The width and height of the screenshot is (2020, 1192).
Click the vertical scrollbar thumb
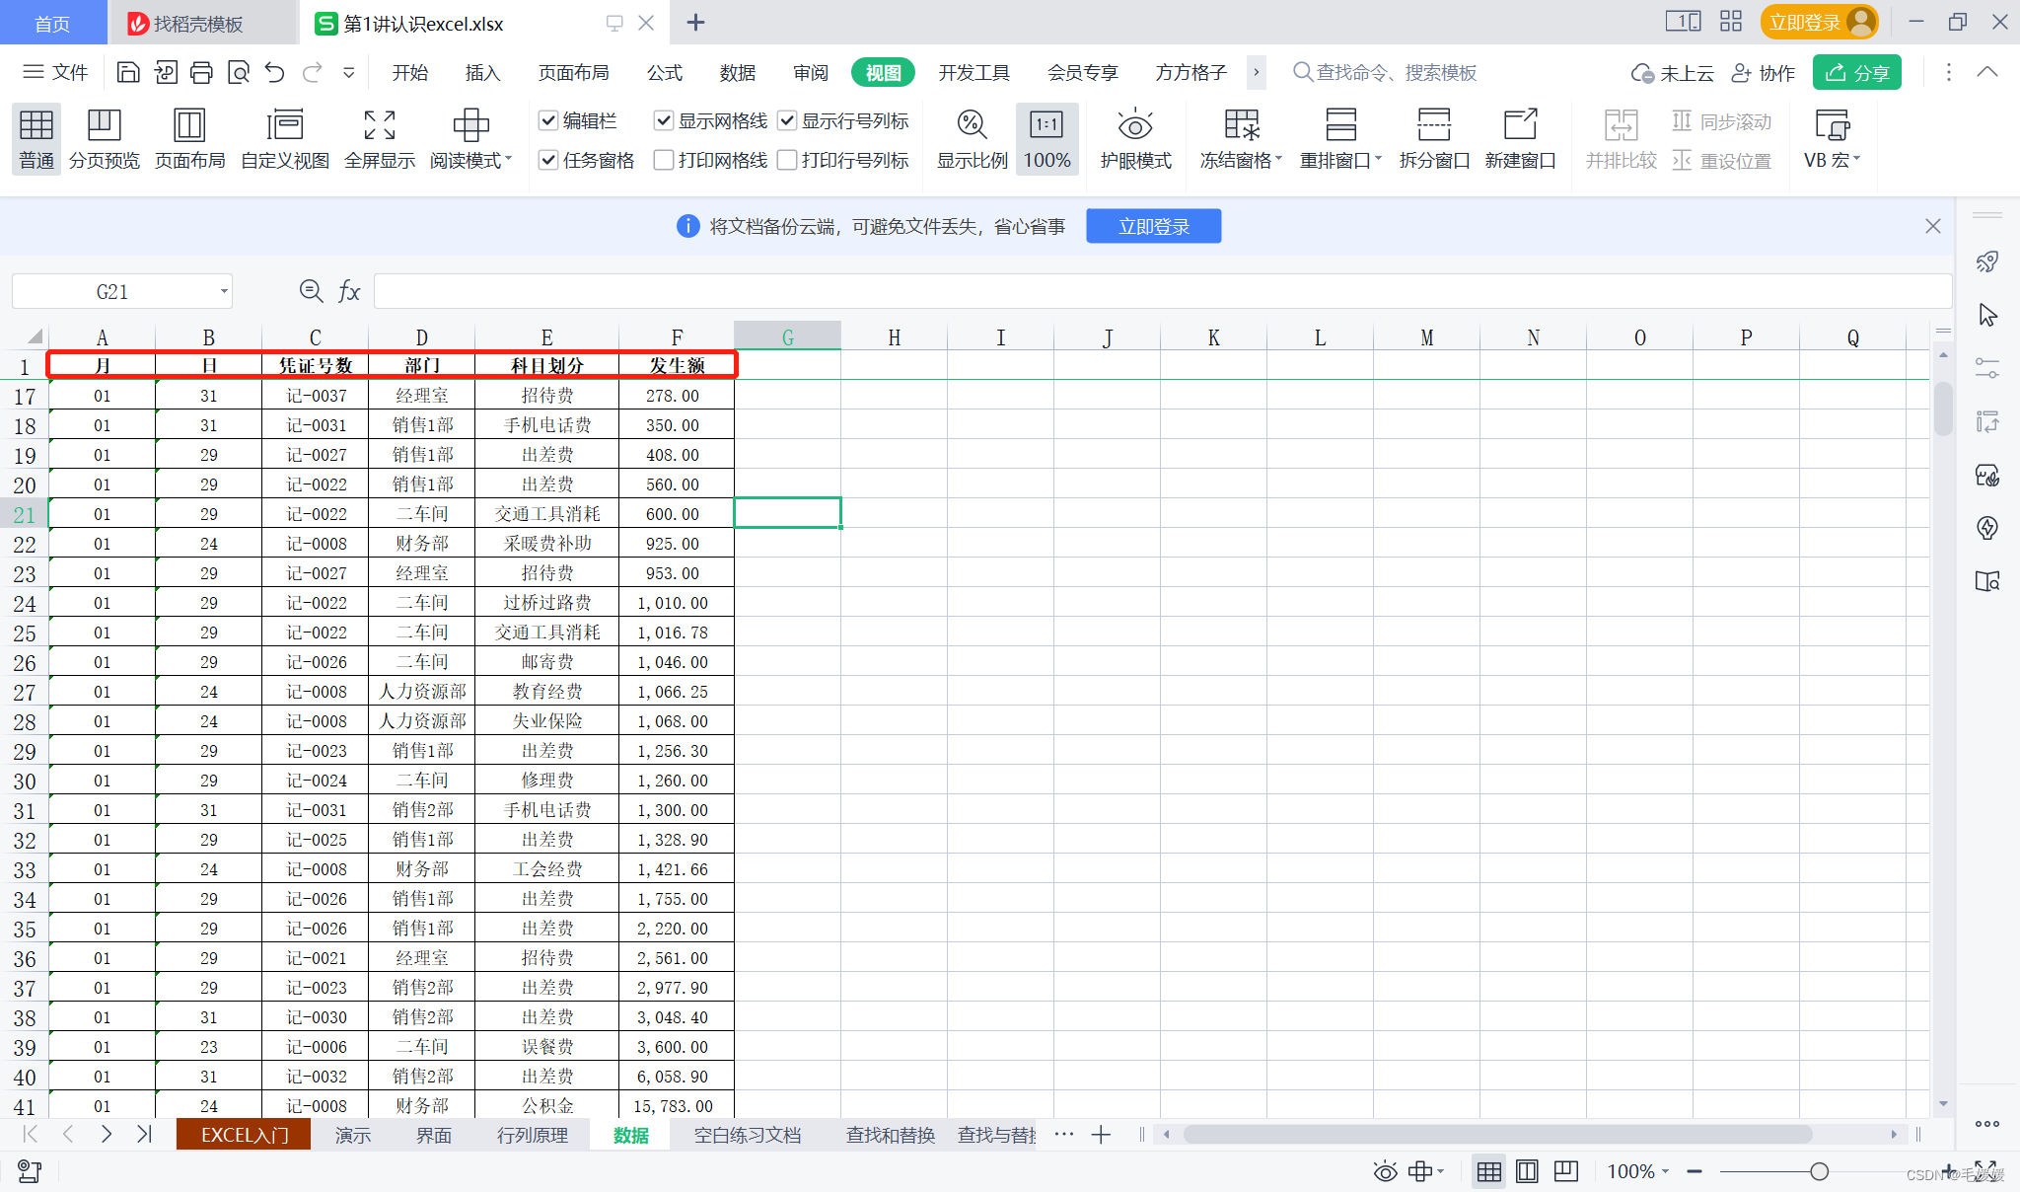1943,408
